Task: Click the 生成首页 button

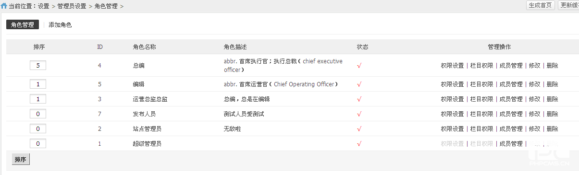Action: (541, 5)
